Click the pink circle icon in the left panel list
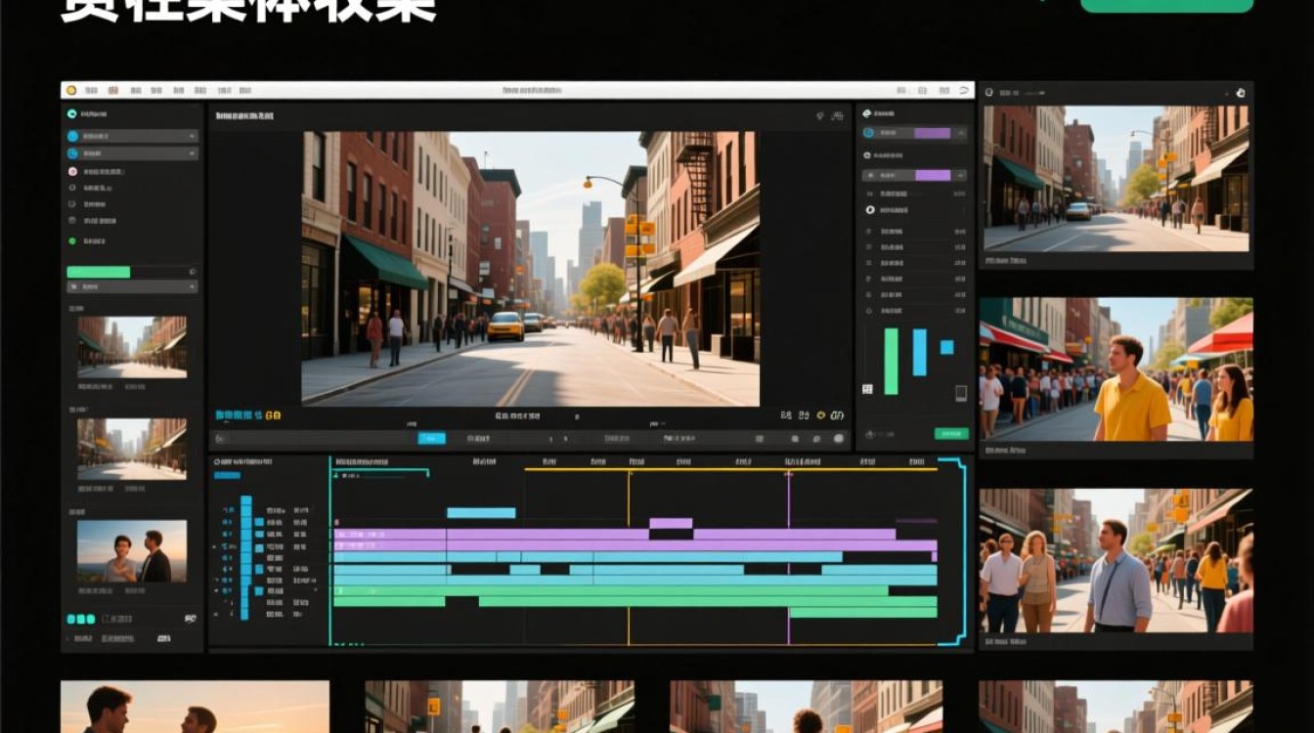The image size is (1314, 733). coord(72,171)
